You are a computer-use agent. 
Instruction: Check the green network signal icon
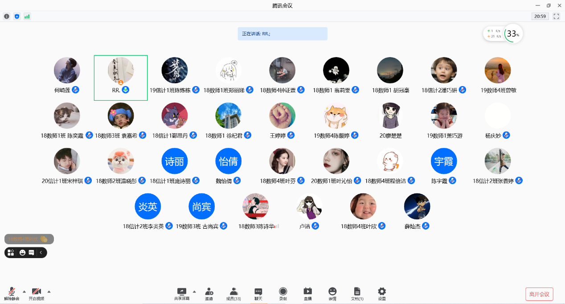[x=27, y=16]
